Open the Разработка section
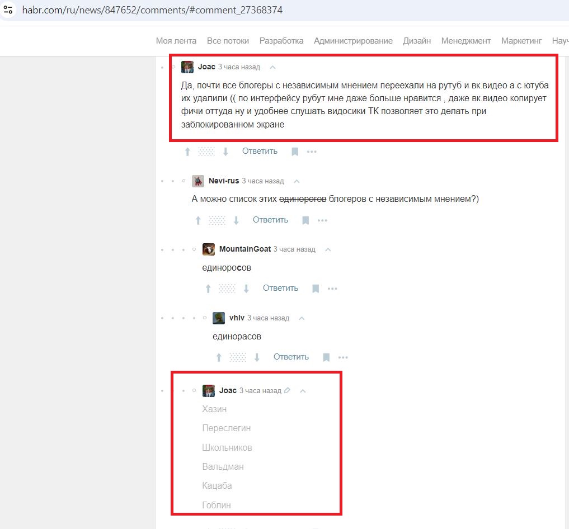Image resolution: width=569 pixels, height=529 pixels. pos(281,41)
